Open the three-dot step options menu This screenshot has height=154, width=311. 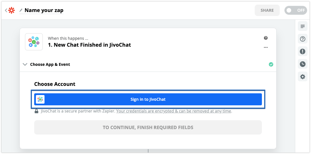point(266,48)
